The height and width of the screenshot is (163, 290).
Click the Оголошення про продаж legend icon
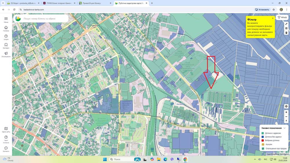pyautogui.click(x=263, y=149)
